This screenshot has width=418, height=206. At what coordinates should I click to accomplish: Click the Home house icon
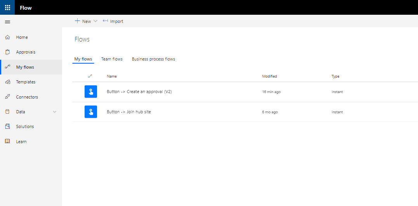pos(7,37)
